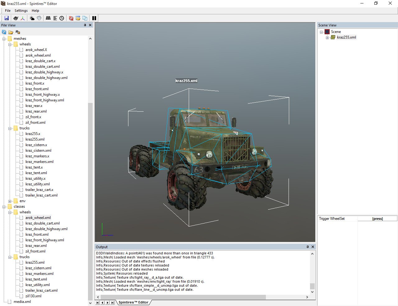The image size is (398, 306).
Task: Select the Spintires Editor output tab
Action: (133, 302)
